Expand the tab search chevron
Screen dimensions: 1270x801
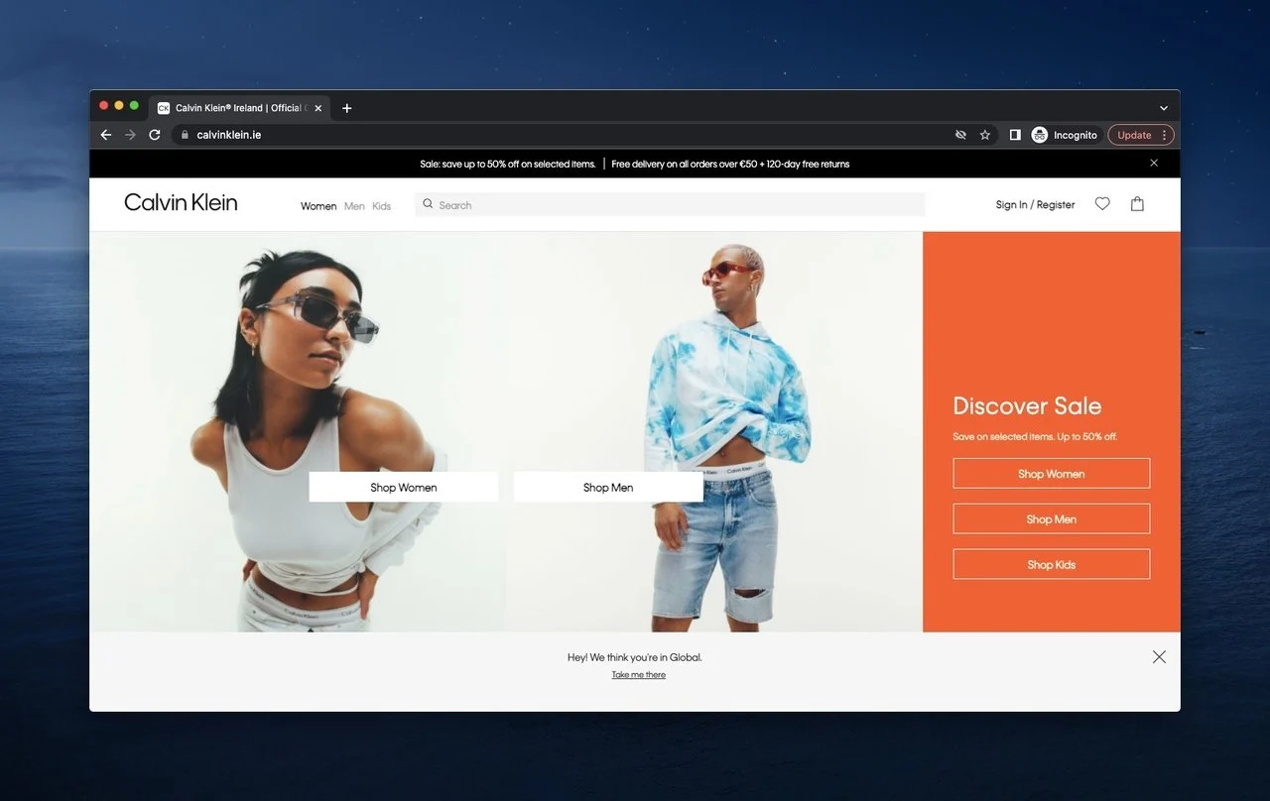coord(1164,108)
